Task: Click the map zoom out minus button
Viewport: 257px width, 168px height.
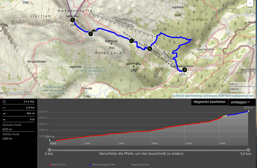Action: point(250,3)
